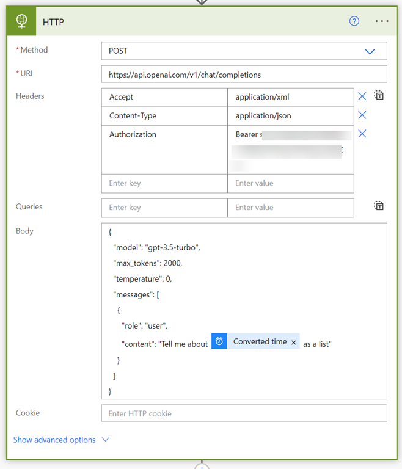The height and width of the screenshot is (469, 402).
Task: Click the HTTP globe action icon
Action: click(x=21, y=21)
